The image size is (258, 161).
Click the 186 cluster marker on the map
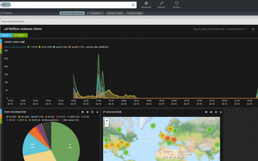point(168,138)
